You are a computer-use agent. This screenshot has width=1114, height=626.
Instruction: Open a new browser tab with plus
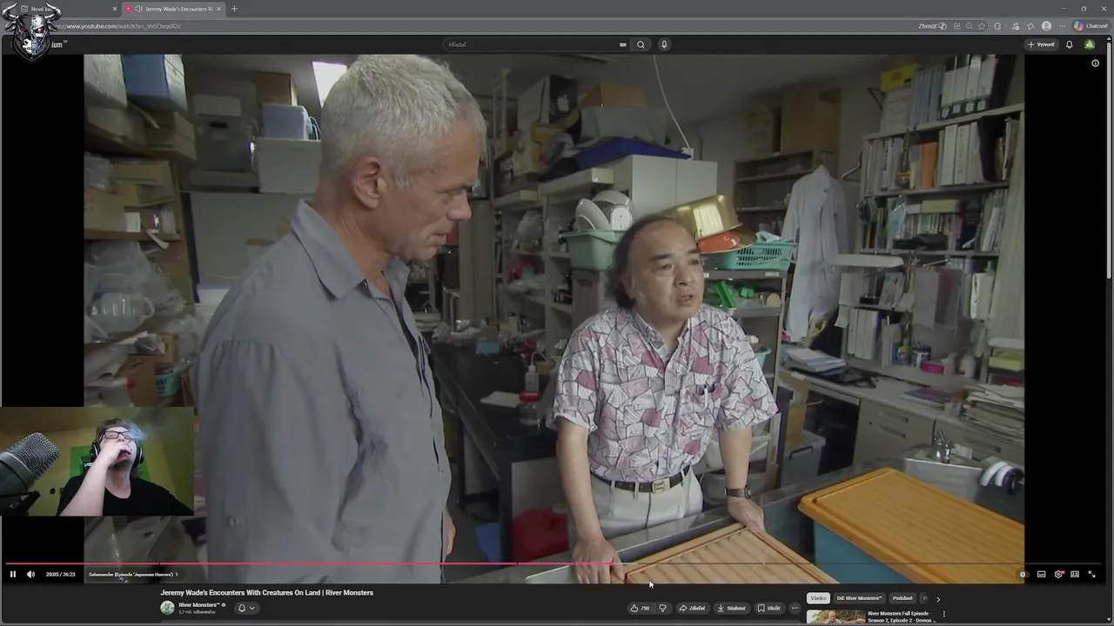pos(233,9)
